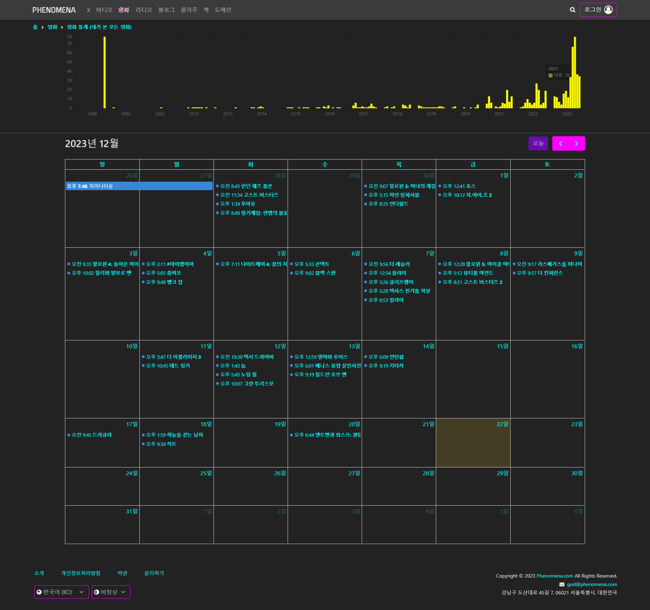This screenshot has height=610, width=650.
Task: Go to previous month with left arrow
Action: pos(561,143)
